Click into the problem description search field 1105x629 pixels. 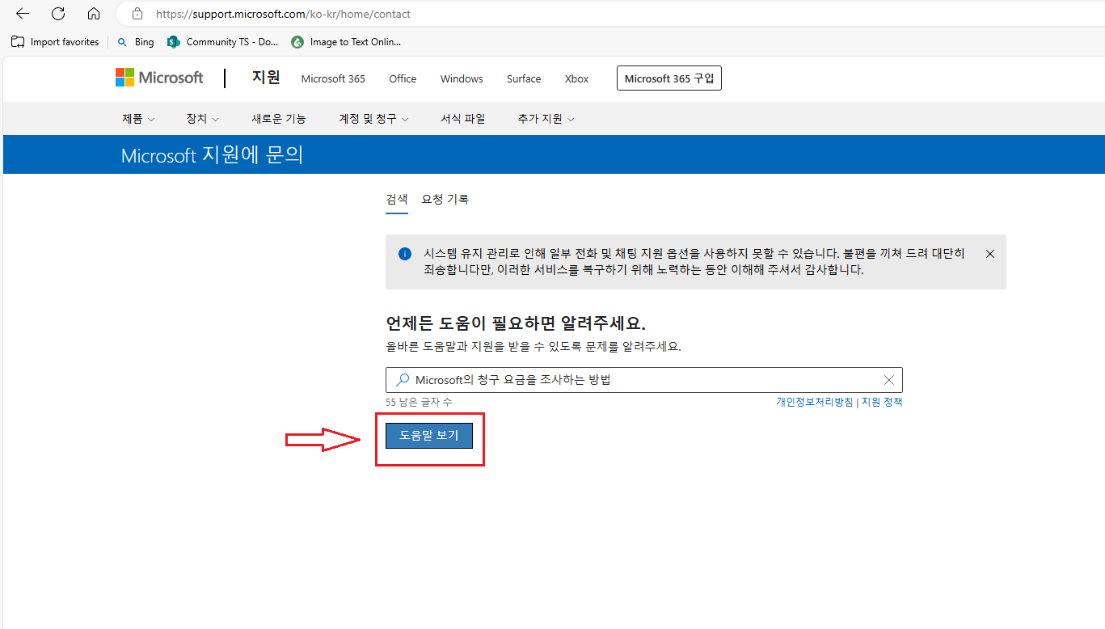[x=644, y=380]
